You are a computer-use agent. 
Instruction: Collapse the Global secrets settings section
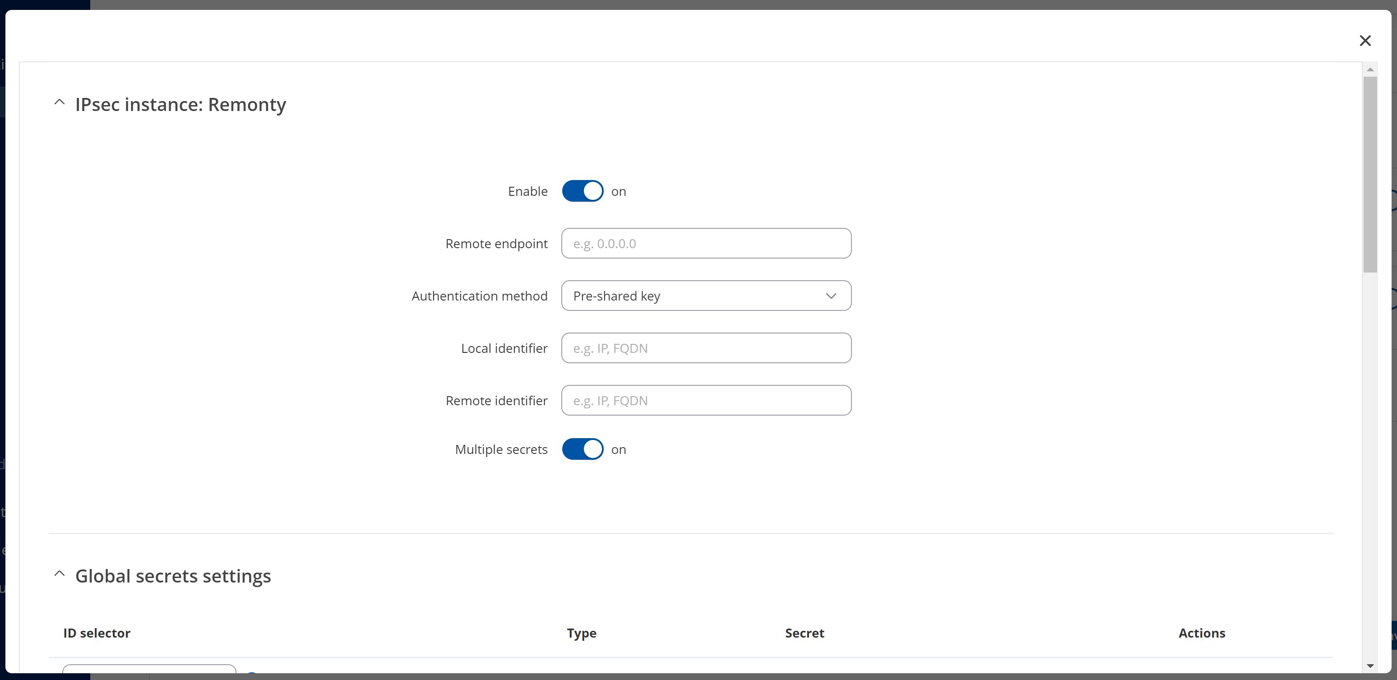click(60, 574)
